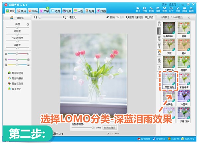Apply the 深蓝泪雨 effect thumbnail
The image size is (199, 143).
tap(169, 81)
